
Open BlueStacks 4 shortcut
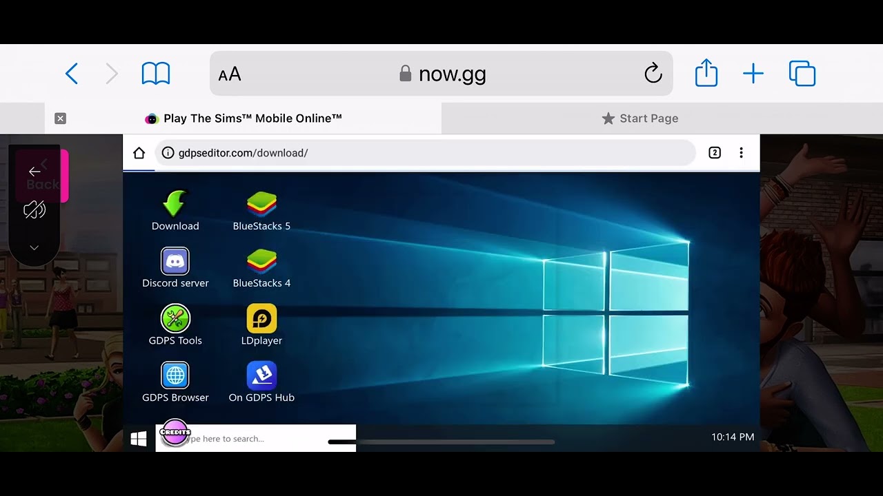coord(261,268)
